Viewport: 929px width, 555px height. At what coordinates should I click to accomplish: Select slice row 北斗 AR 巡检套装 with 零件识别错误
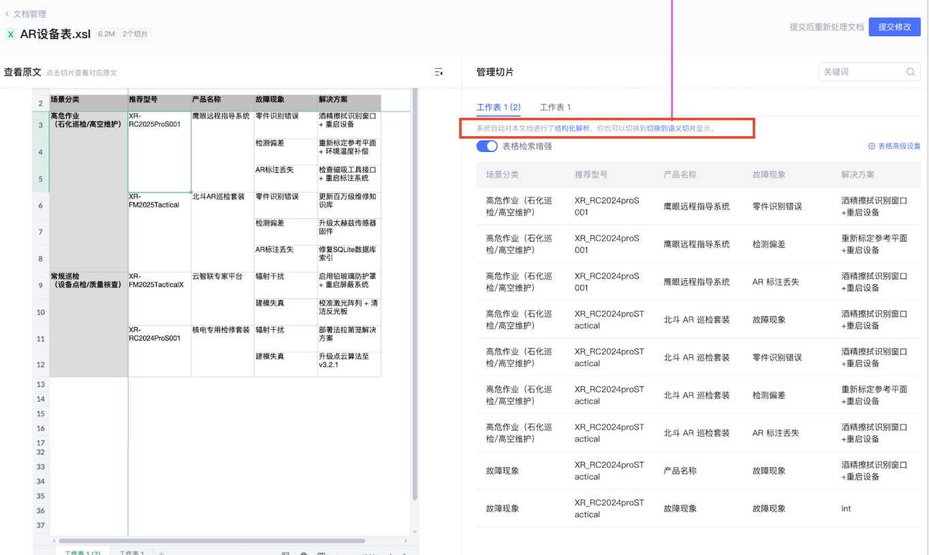tap(698, 358)
